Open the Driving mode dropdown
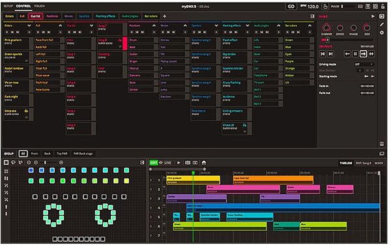Screen dimensions: 391x245 [364, 65]
